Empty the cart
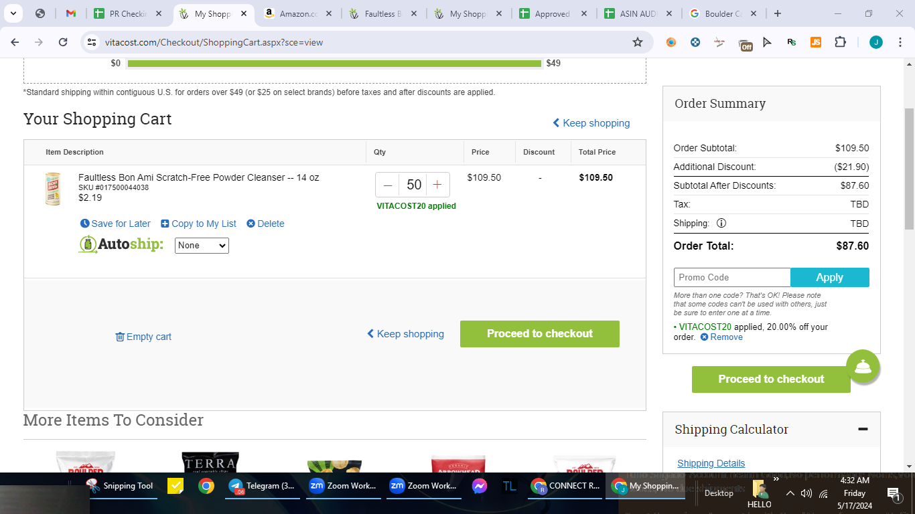The width and height of the screenshot is (915, 514). pyautogui.click(x=143, y=337)
